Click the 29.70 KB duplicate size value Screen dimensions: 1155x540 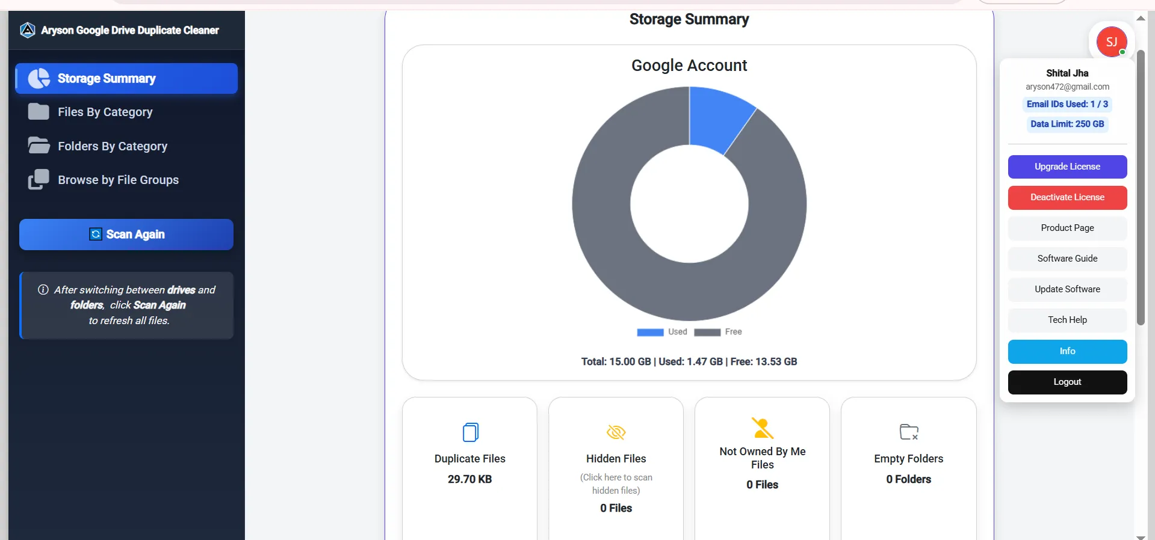pyautogui.click(x=470, y=479)
